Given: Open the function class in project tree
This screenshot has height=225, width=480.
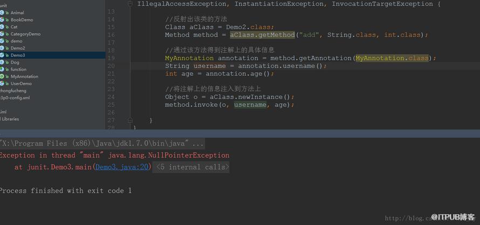Looking at the screenshot, I should 18,69.
